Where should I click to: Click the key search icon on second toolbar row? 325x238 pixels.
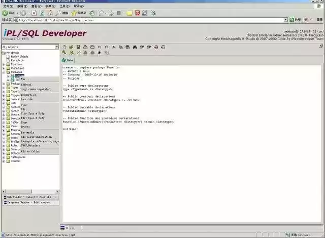tap(64, 53)
